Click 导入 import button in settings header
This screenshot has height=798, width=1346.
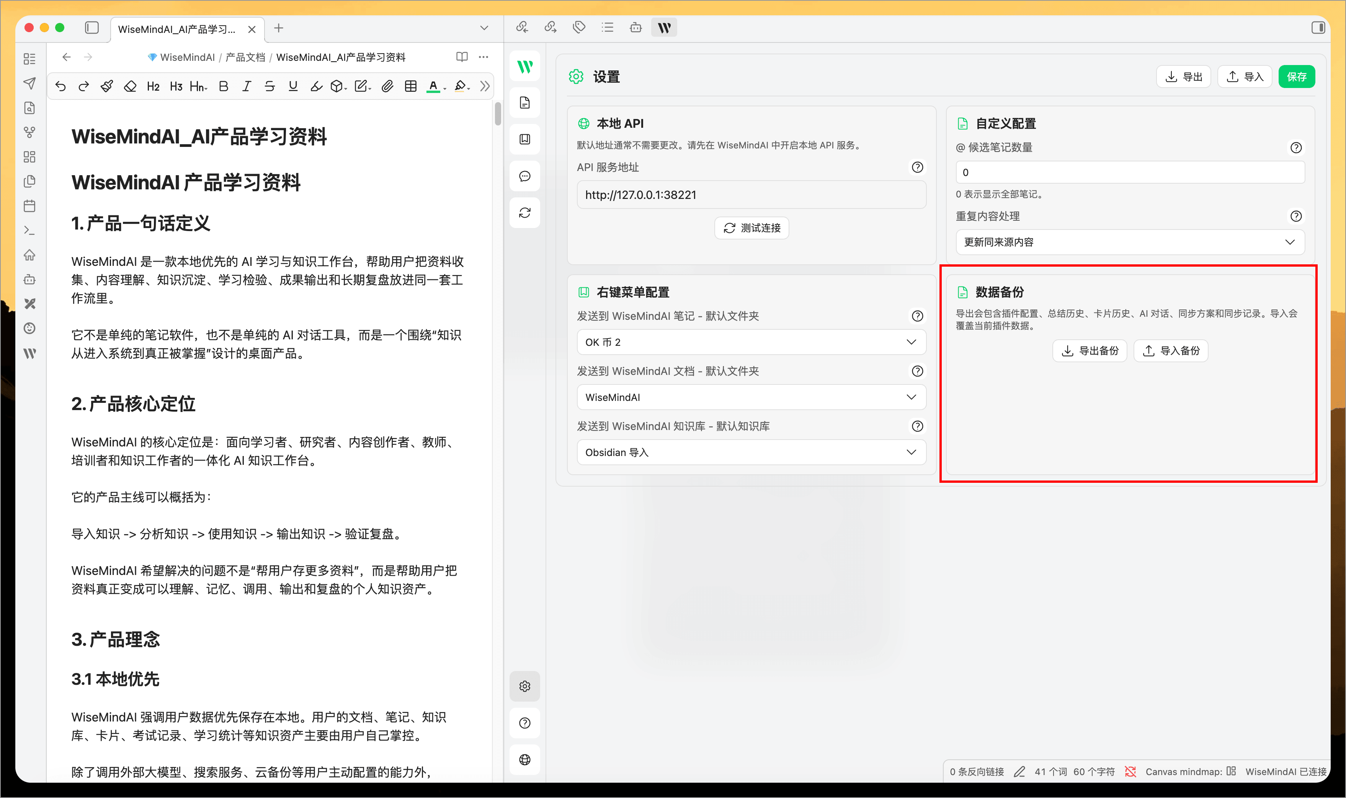[x=1244, y=77]
